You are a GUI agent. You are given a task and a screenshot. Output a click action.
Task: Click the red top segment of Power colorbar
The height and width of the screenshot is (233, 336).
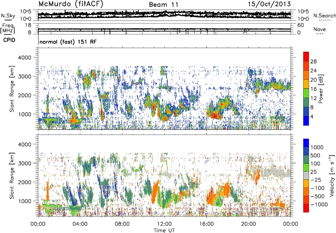tap(306, 56)
